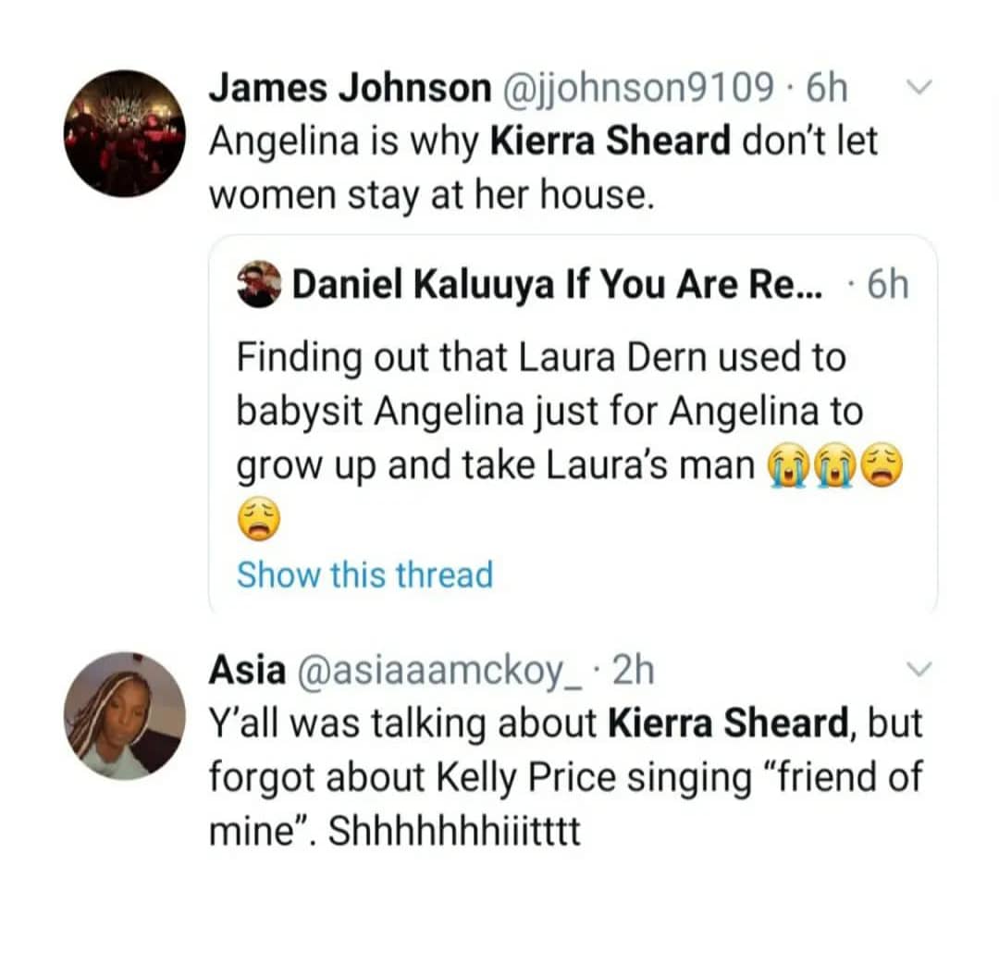Click the quoted tweet's small avatar
Image resolution: width=999 pixels, height=964 pixels.
[258, 284]
